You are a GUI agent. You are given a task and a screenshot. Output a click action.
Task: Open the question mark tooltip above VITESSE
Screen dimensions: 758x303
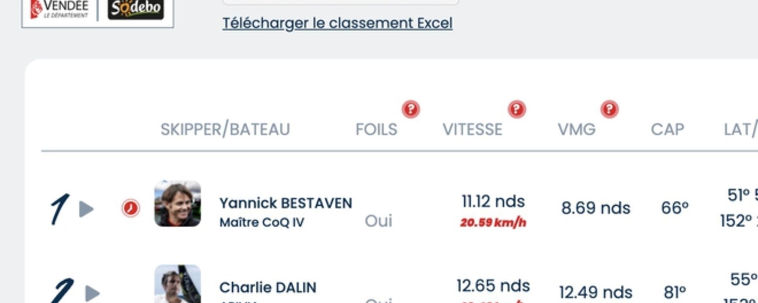(x=517, y=109)
